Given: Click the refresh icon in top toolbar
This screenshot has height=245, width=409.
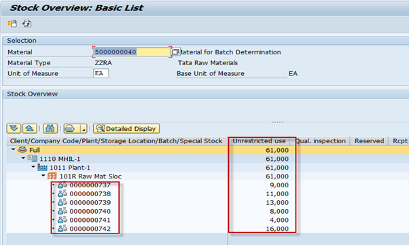Looking at the screenshot, I should (27, 24).
